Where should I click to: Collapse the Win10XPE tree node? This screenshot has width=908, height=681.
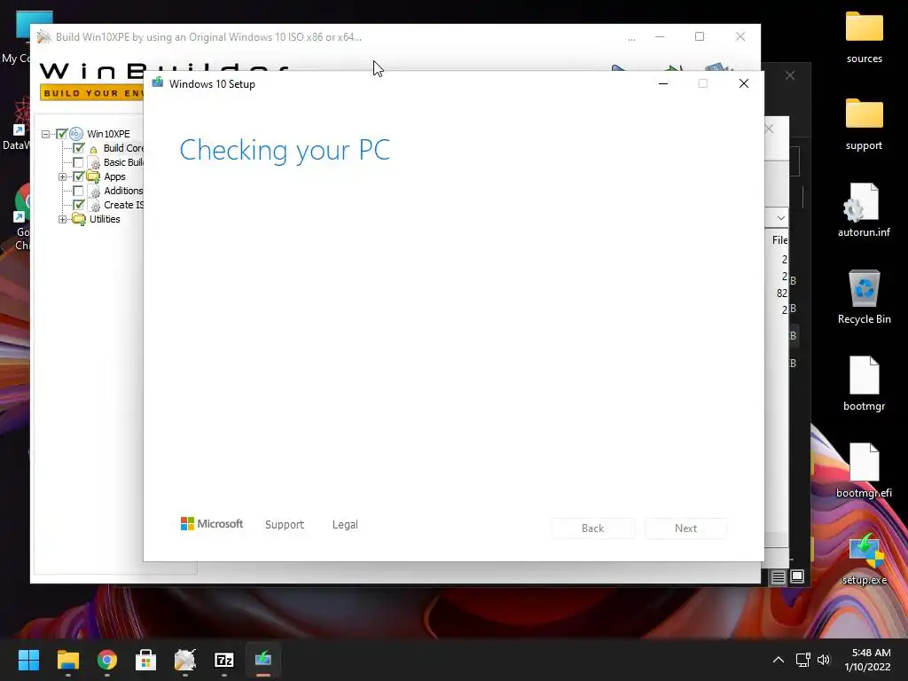46,134
